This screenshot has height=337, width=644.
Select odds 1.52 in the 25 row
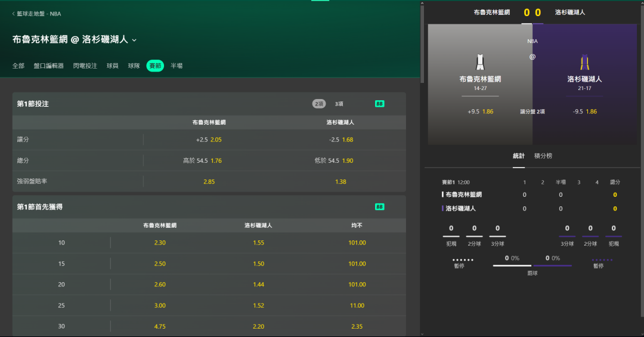tap(258, 305)
